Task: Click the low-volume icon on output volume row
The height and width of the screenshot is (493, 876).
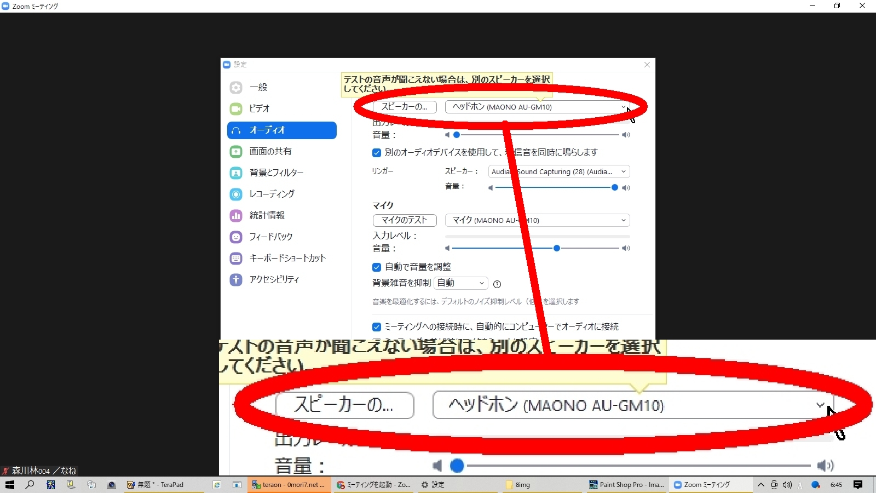Action: pos(447,135)
